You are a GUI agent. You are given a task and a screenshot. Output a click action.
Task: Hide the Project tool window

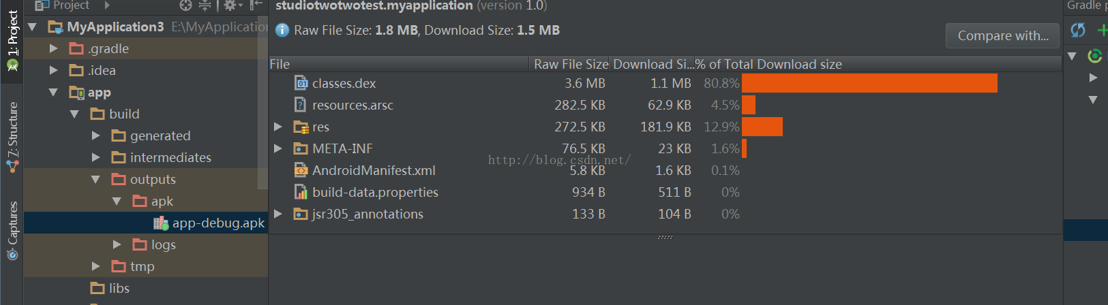[x=256, y=5]
